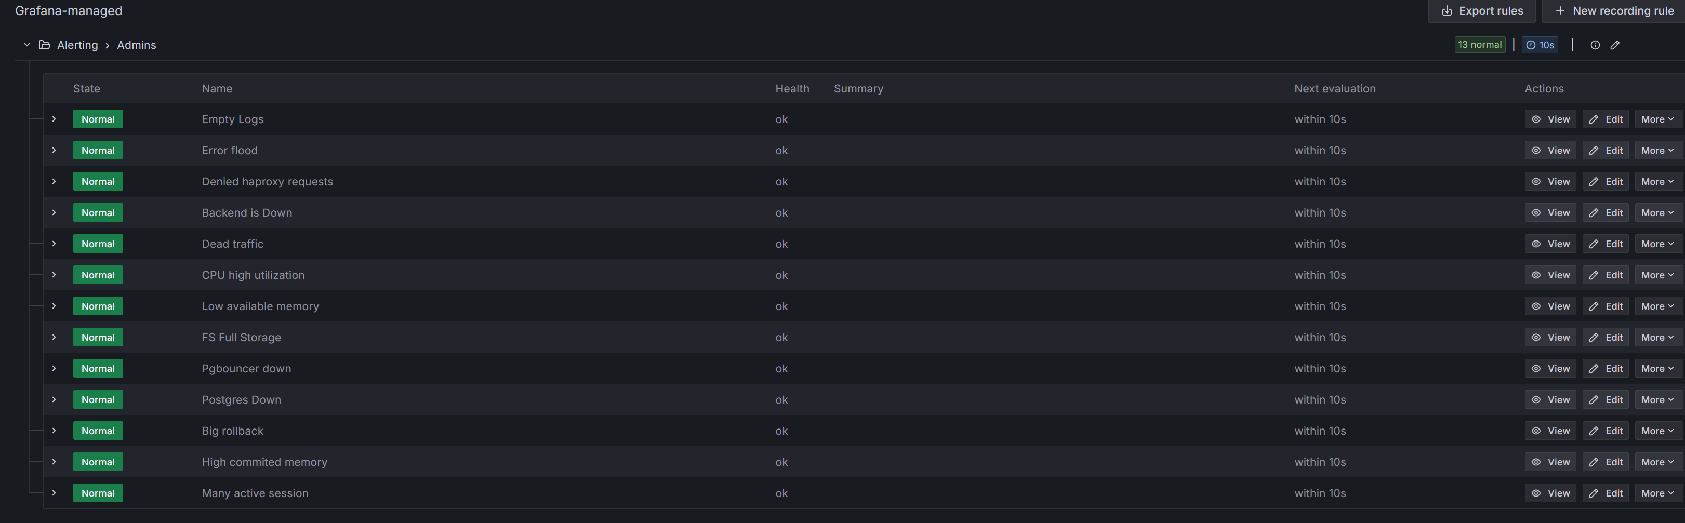Create a new recording rule

point(1614,11)
